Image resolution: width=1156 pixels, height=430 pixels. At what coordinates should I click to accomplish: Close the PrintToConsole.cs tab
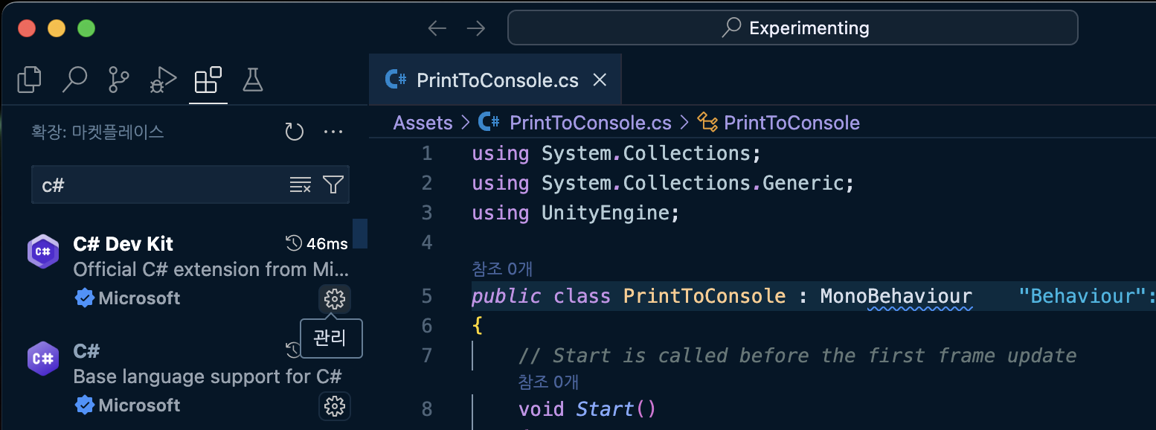(599, 80)
